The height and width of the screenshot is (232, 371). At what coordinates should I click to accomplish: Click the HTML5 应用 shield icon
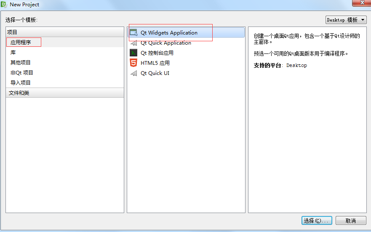tap(133, 63)
